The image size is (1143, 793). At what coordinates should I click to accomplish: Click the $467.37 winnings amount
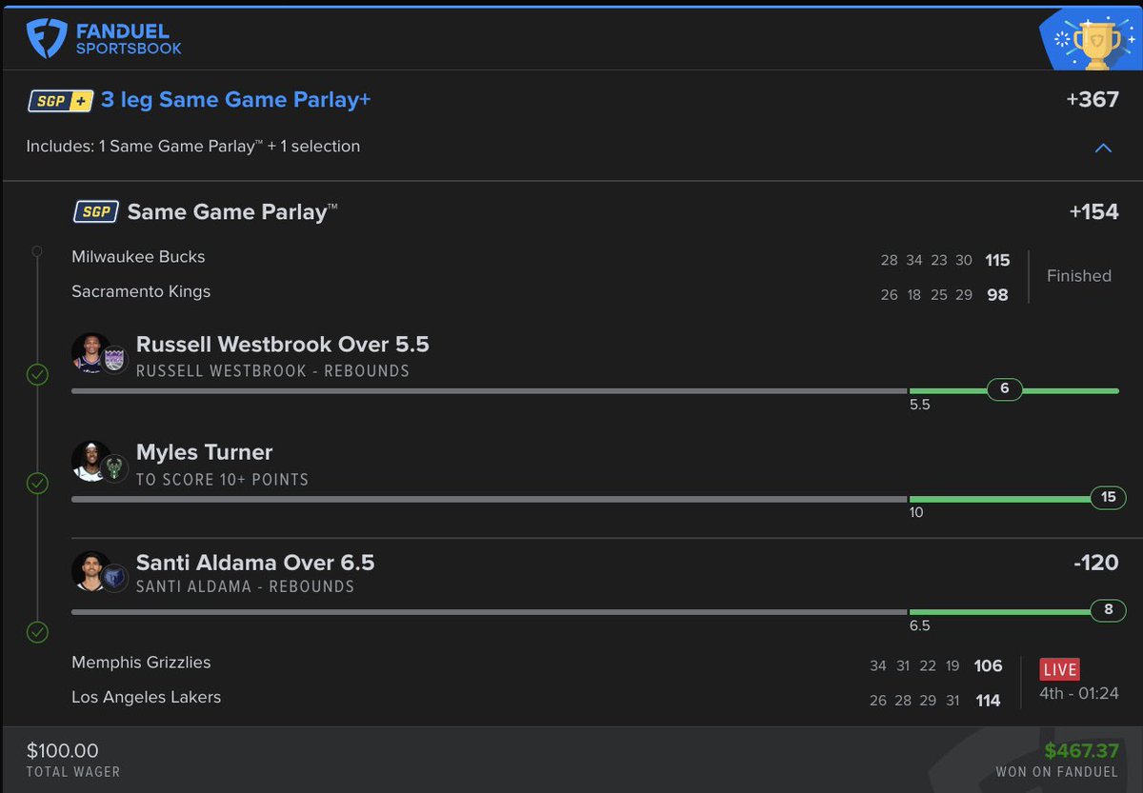1081,751
